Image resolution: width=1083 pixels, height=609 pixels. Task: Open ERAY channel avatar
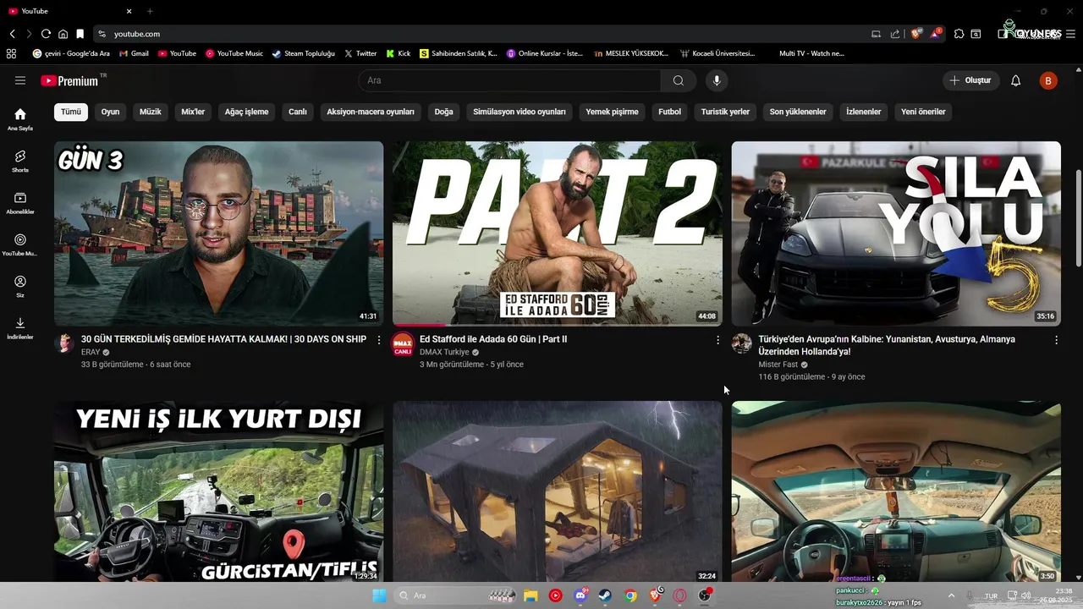(x=64, y=343)
